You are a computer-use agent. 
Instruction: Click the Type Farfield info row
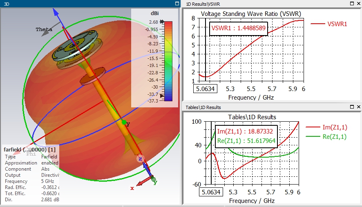pos(31,157)
